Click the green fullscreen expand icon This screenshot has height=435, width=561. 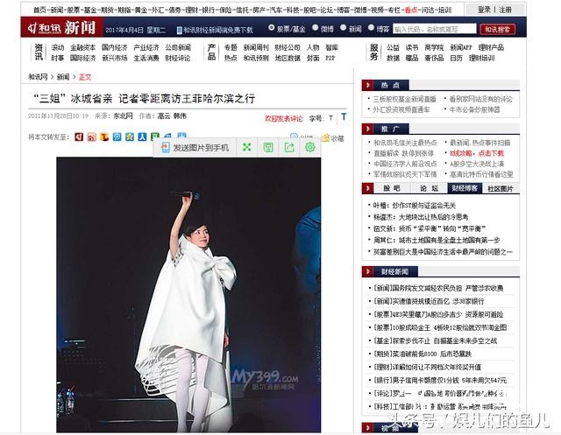point(246,148)
